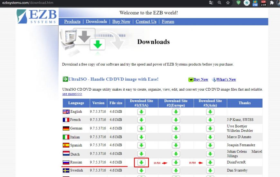This screenshot has width=280, height=177.
Task: Download Swedish version from USA site
Action: [x=141, y=170]
